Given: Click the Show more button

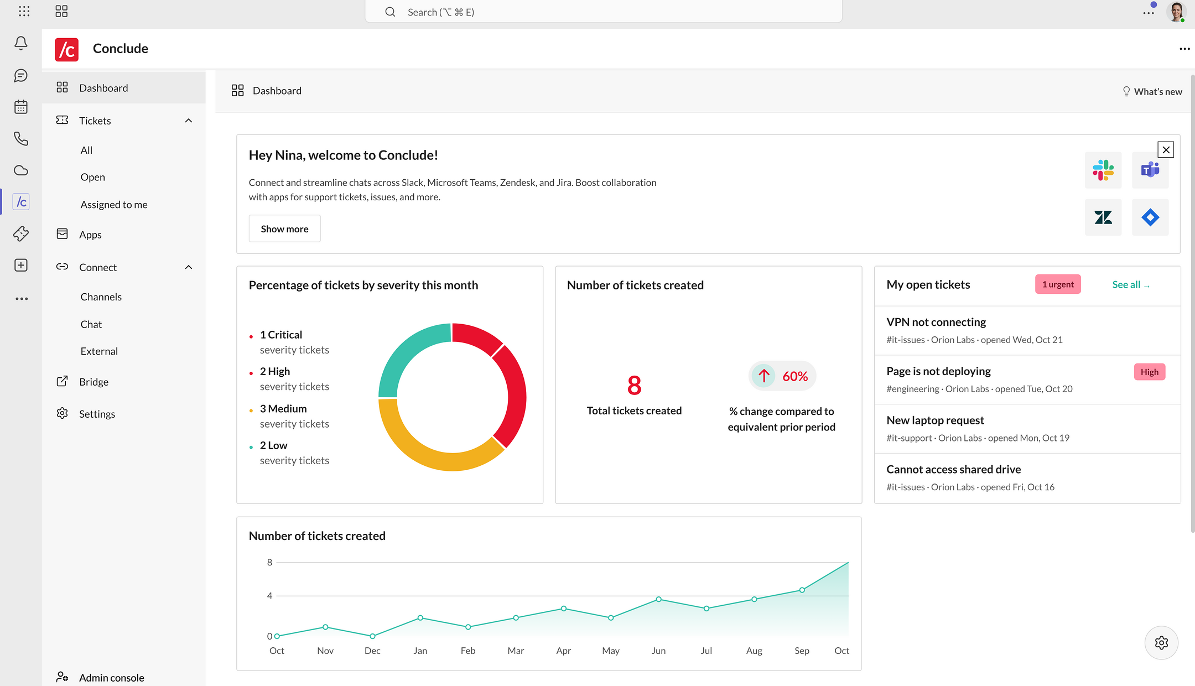Looking at the screenshot, I should click(x=284, y=228).
